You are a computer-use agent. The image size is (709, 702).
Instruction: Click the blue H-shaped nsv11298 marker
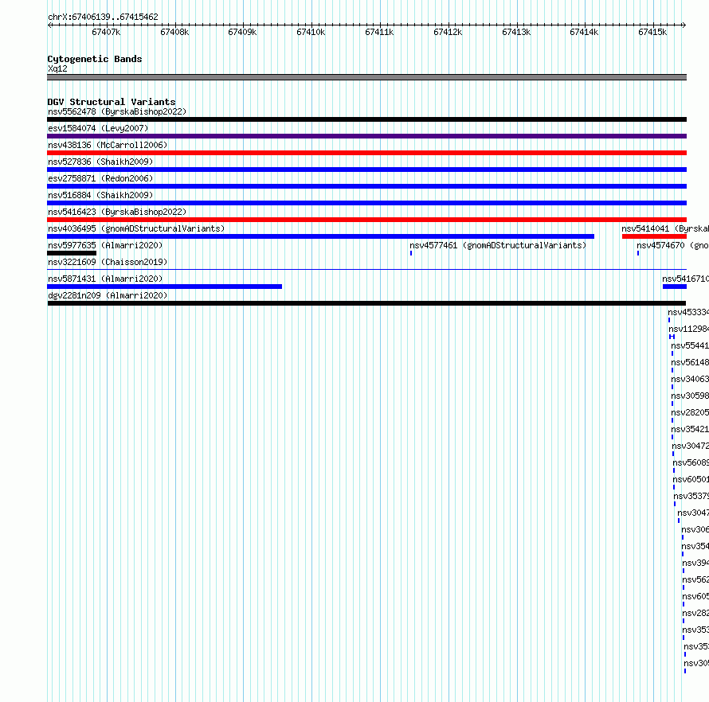click(x=672, y=337)
